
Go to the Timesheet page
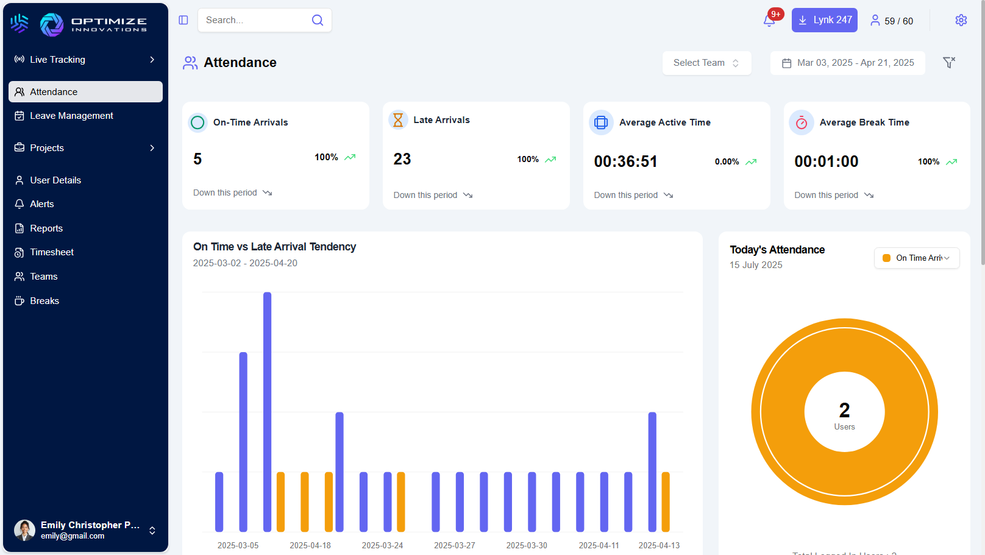click(x=52, y=252)
